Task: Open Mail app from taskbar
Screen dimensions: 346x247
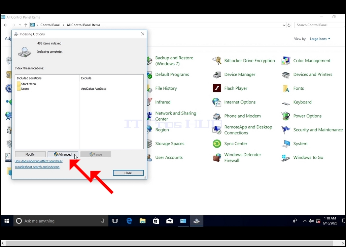Action: tap(170, 221)
